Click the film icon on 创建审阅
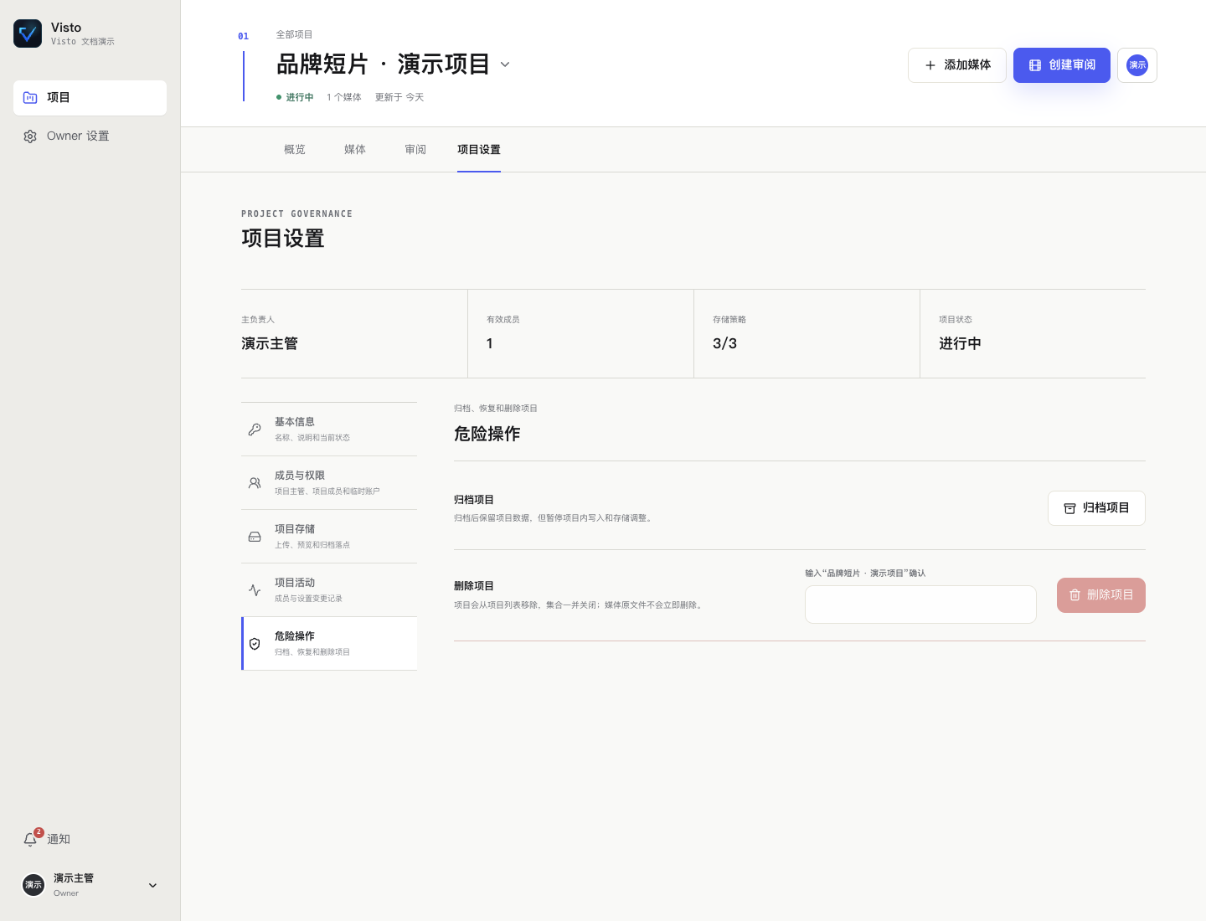Viewport: 1206px width, 921px height. coord(1035,65)
